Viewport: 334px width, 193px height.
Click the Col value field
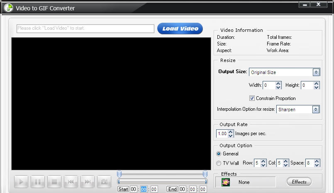click(280, 163)
